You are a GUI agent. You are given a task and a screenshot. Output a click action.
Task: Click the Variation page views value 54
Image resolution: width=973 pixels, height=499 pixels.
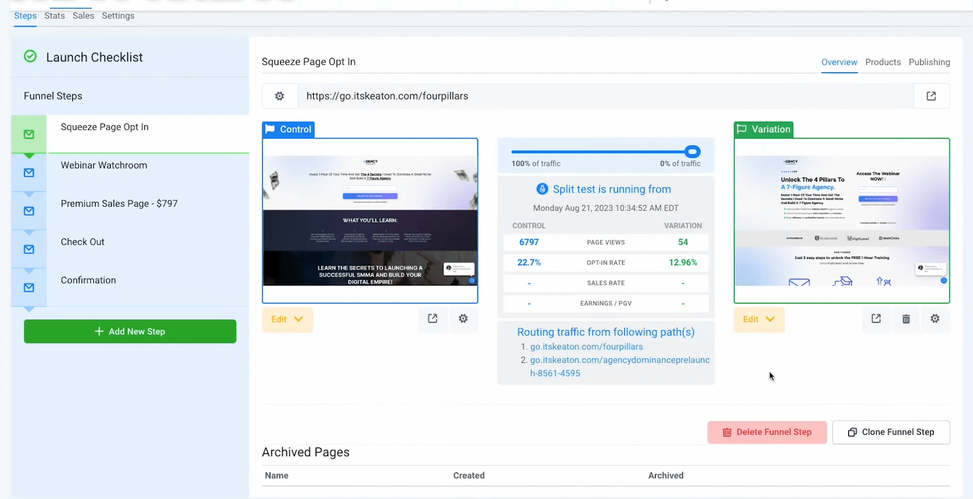[683, 242]
